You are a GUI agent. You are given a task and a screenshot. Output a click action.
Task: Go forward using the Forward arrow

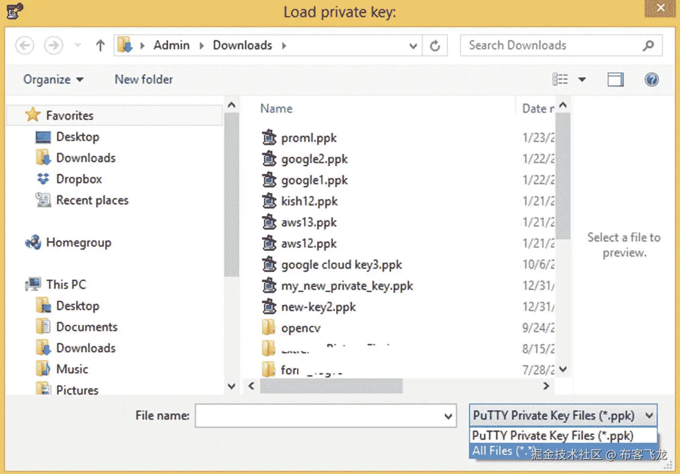coord(53,46)
